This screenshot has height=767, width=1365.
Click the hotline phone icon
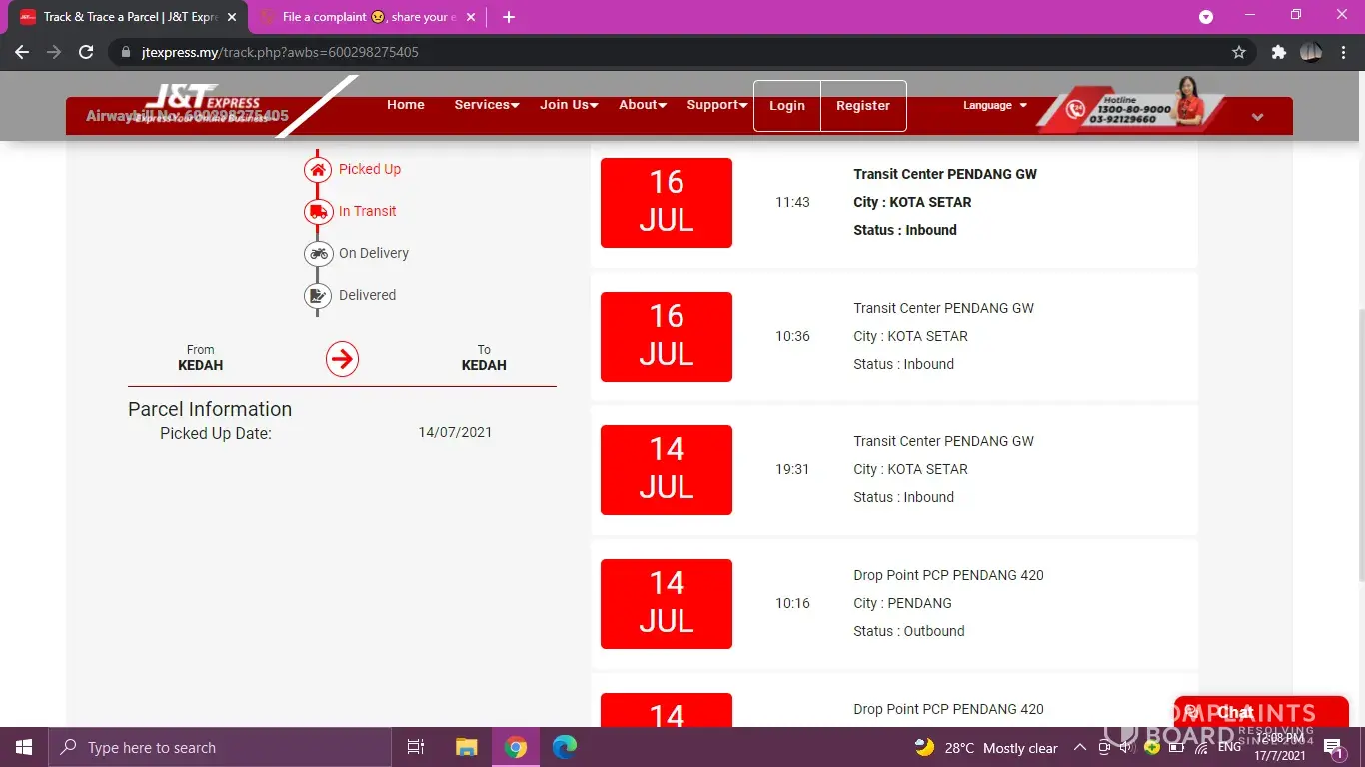(x=1075, y=110)
